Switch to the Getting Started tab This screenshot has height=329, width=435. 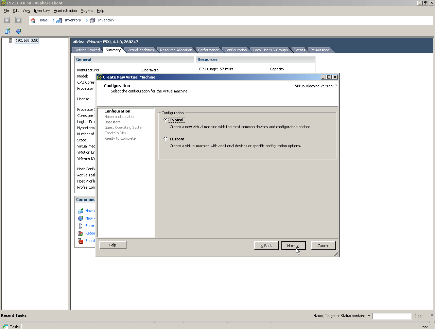(x=87, y=50)
